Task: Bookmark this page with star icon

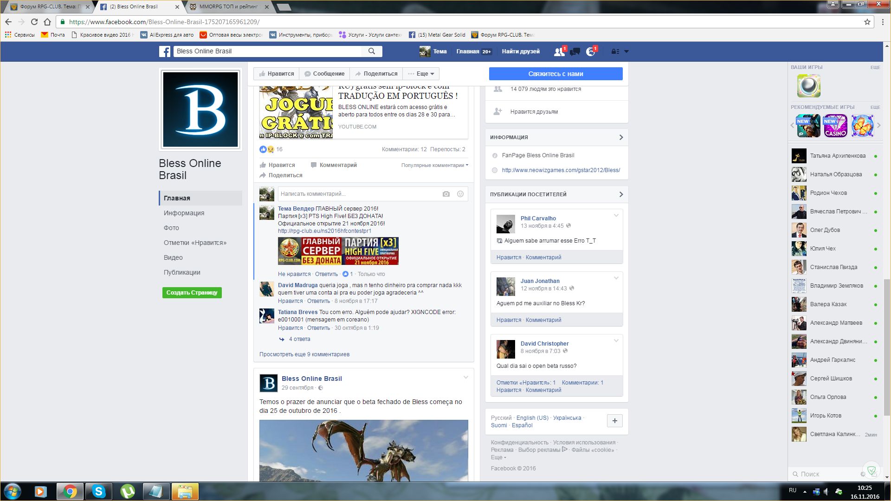Action: point(867,22)
